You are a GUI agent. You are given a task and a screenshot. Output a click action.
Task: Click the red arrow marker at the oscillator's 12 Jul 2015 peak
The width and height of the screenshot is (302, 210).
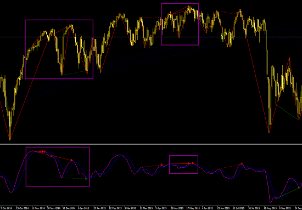pyautogui.click(x=242, y=164)
